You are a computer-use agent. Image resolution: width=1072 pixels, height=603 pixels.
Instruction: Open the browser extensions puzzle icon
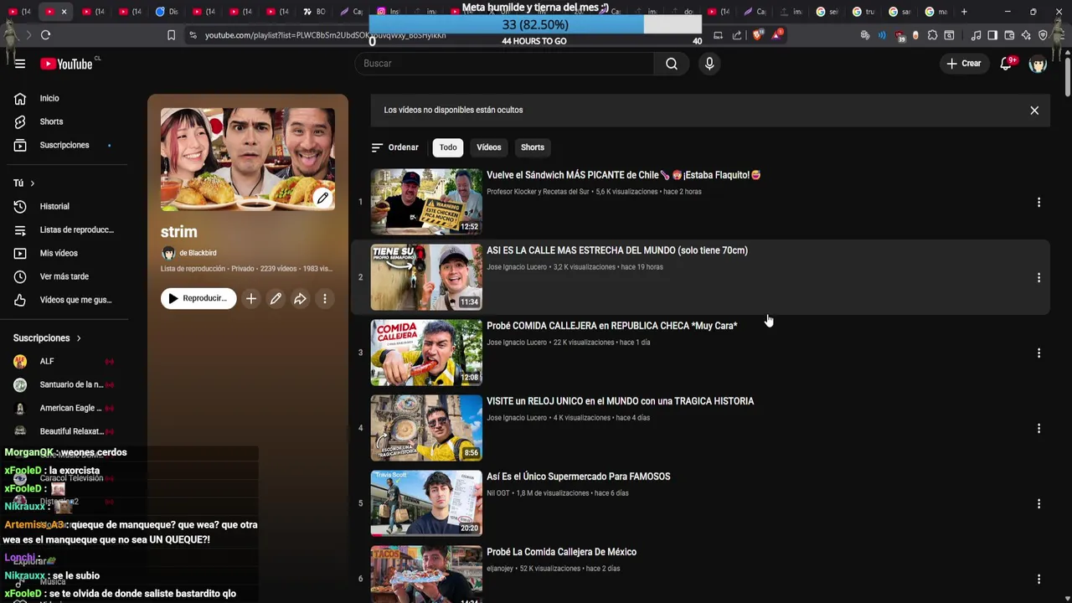[x=932, y=35]
